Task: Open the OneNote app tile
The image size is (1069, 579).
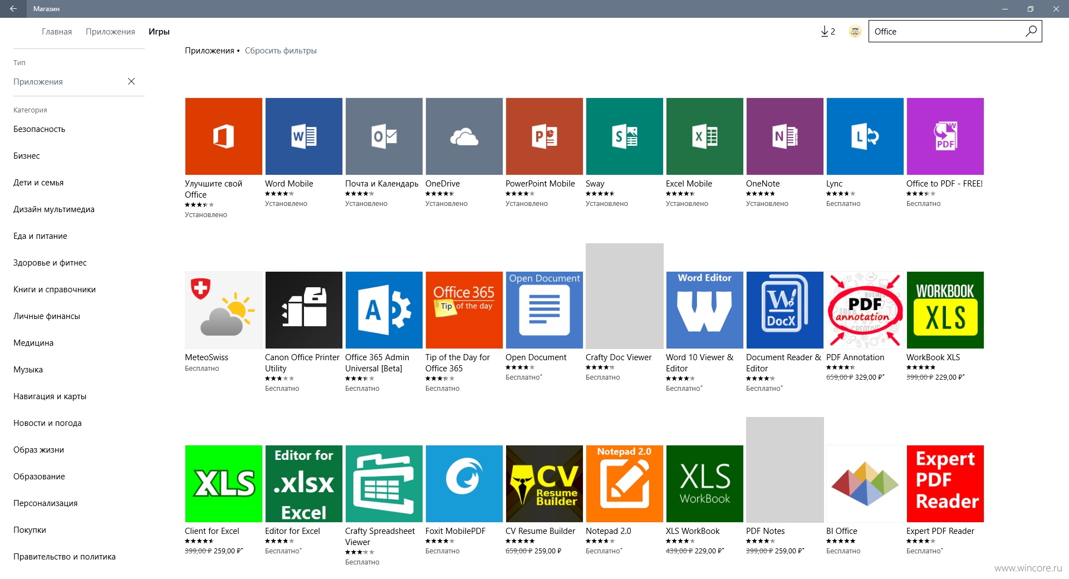Action: [x=784, y=136]
